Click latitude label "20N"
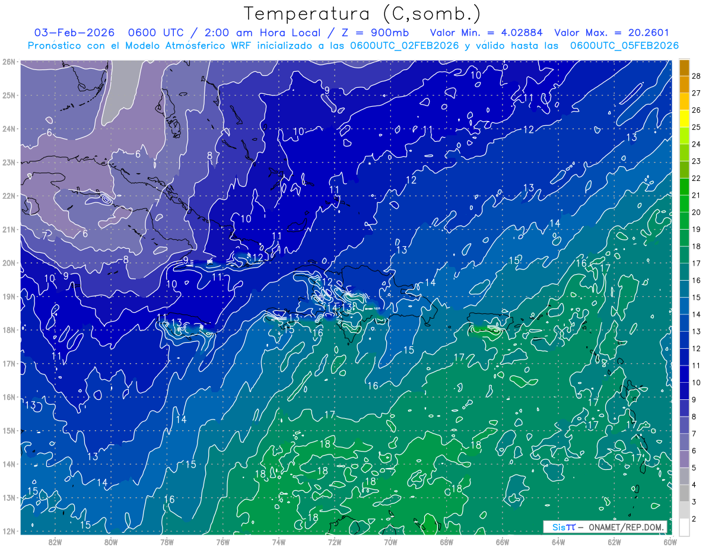This screenshot has height=550, width=712. (x=9, y=263)
